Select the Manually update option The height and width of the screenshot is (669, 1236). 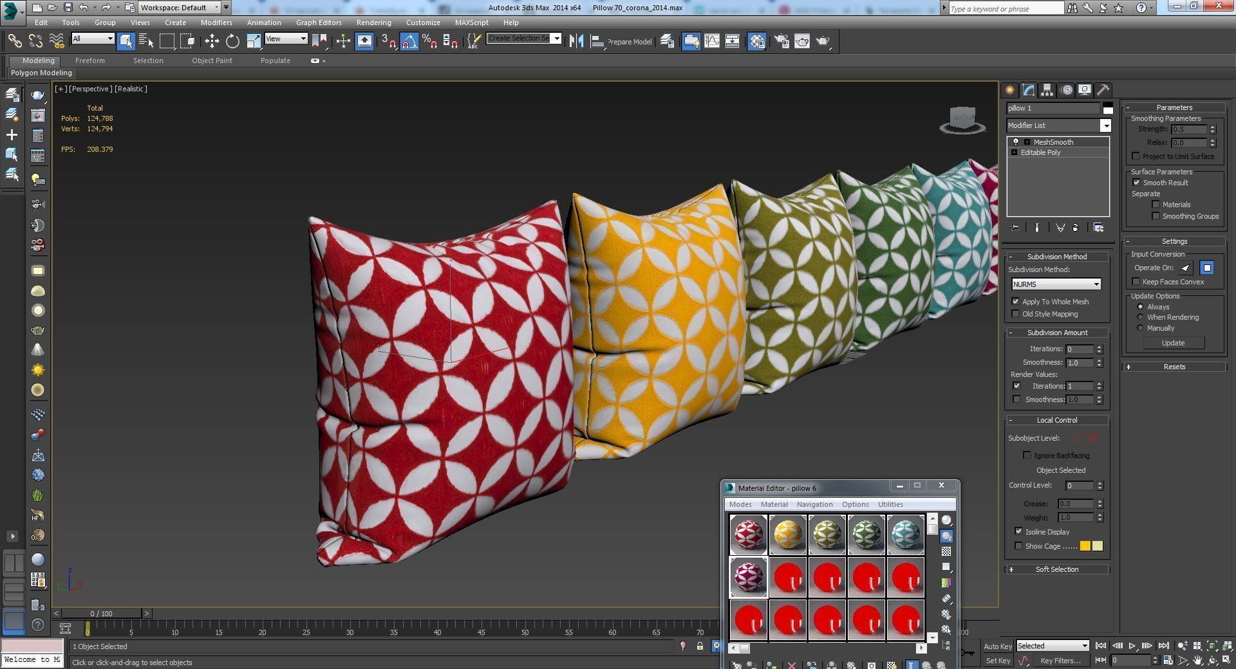coord(1141,328)
